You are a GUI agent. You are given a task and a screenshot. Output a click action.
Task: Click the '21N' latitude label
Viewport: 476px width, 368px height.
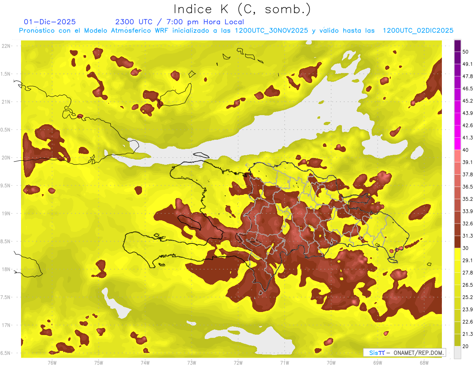point(6,102)
